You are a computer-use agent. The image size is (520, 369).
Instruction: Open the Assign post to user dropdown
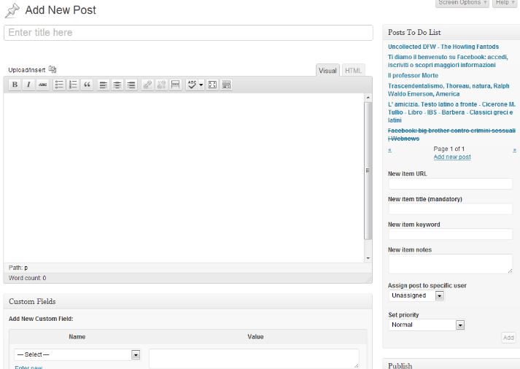(x=416, y=295)
